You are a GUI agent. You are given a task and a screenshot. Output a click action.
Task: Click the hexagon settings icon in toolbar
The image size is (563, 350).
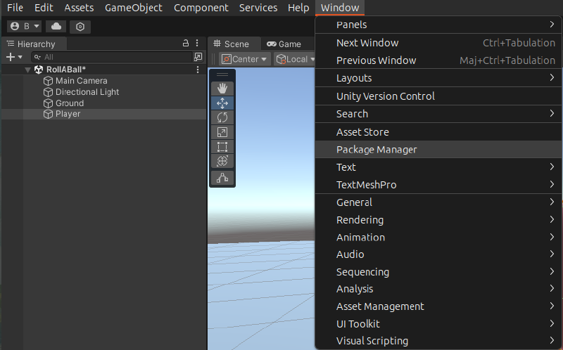coord(80,27)
